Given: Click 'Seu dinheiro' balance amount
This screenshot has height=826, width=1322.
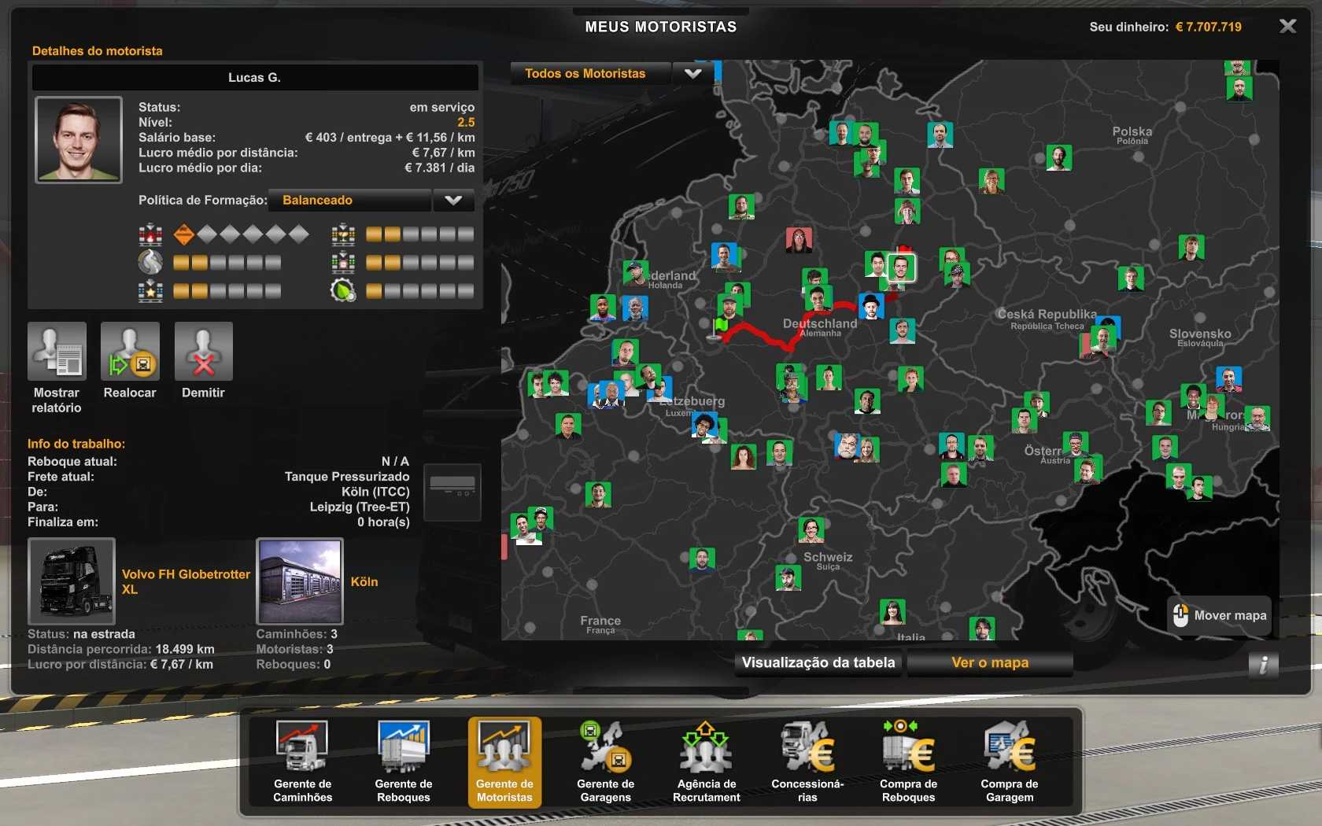Looking at the screenshot, I should pyautogui.click(x=1209, y=27).
